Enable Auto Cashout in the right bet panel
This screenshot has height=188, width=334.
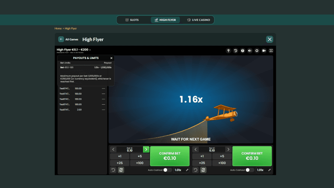coord(250,170)
